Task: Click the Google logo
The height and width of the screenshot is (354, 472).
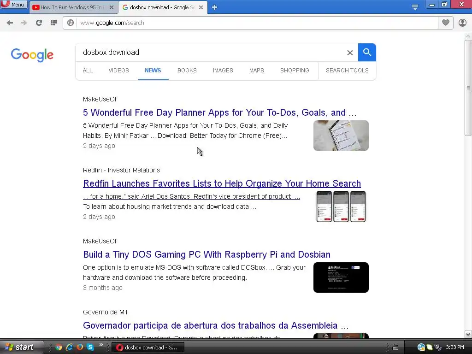Action: coord(32,55)
